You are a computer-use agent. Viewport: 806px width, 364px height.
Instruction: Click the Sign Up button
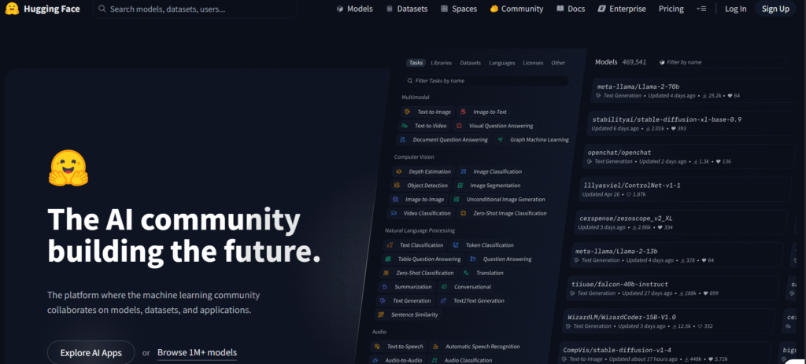tap(775, 9)
